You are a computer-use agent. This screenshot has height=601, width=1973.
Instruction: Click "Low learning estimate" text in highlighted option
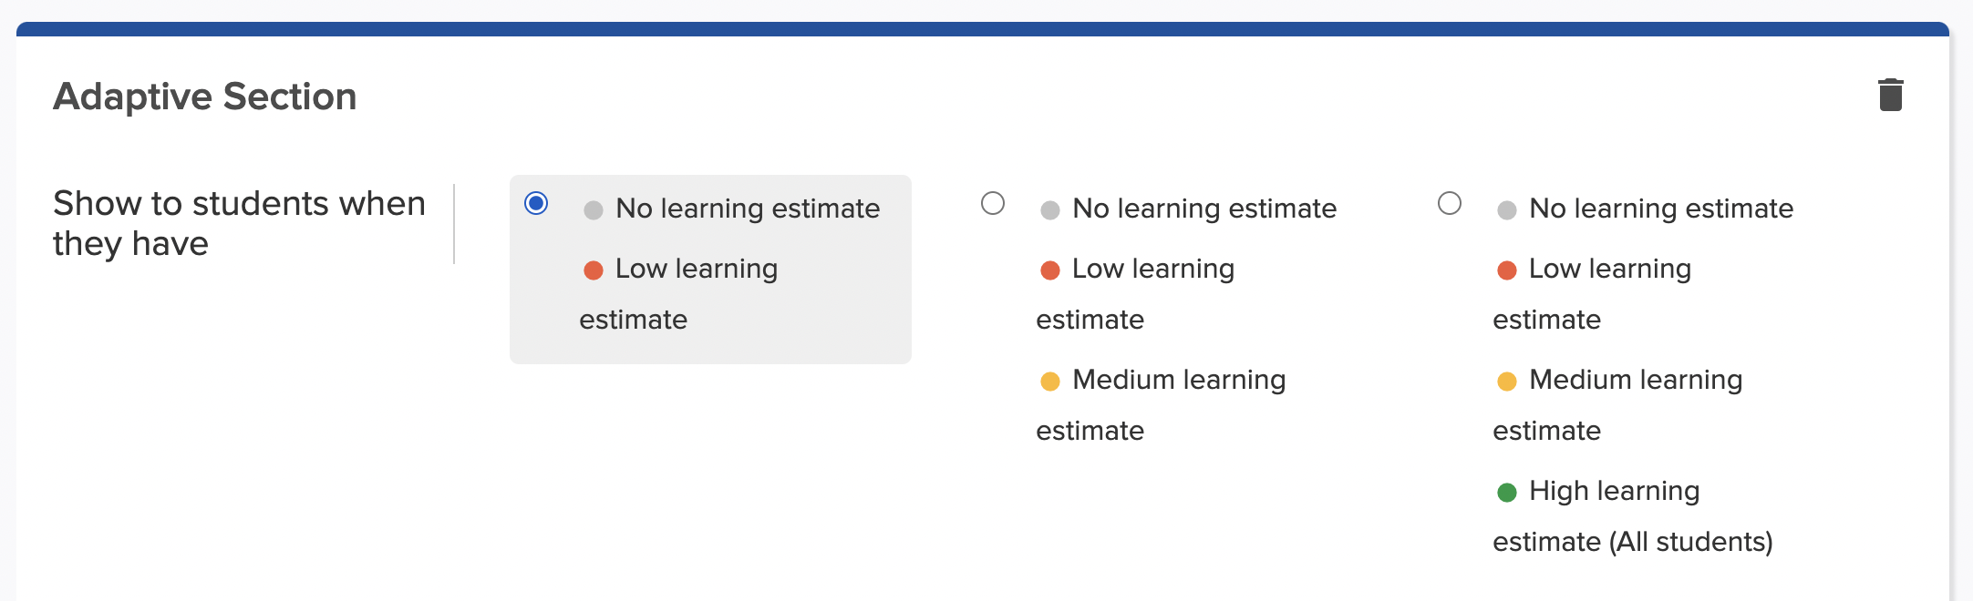[679, 294]
